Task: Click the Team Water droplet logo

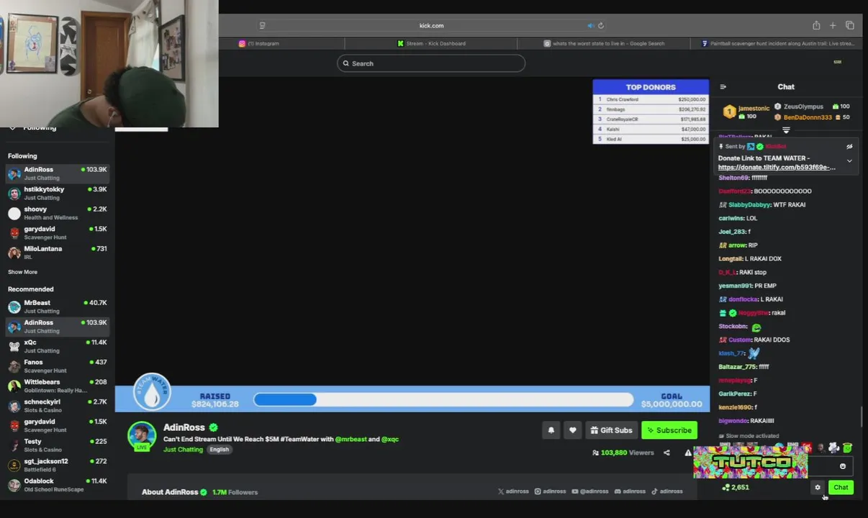Action: click(x=152, y=393)
